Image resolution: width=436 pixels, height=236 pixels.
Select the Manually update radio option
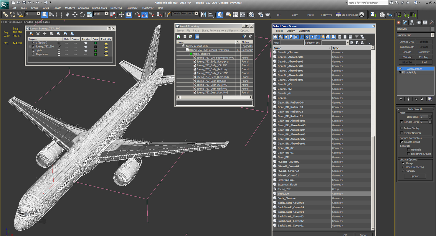[x=403, y=171]
